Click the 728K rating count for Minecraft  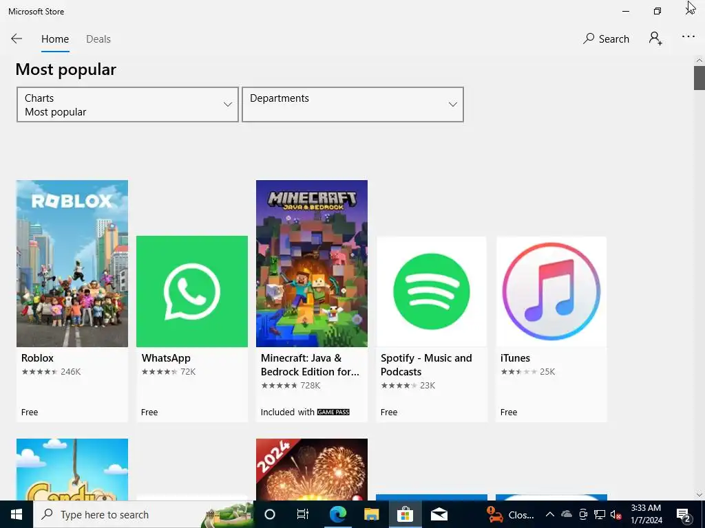311,385
